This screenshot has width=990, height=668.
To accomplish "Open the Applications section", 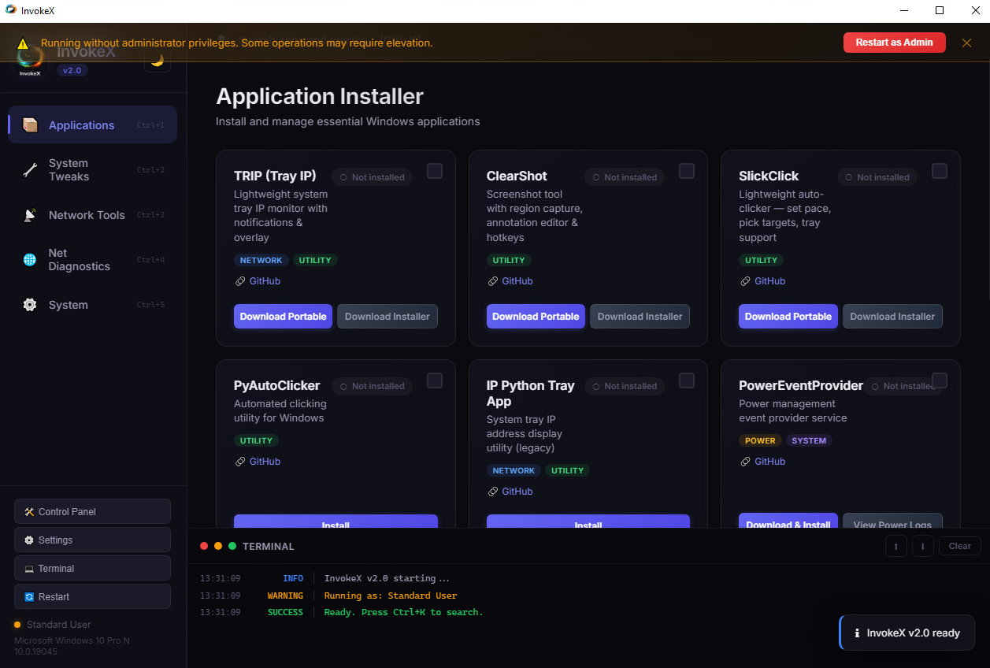I will [x=93, y=124].
